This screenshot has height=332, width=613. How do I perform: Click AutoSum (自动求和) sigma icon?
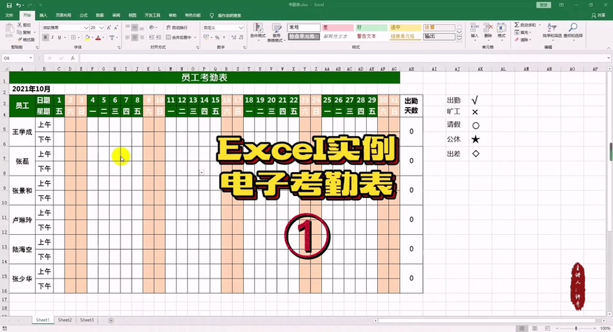coord(517,25)
